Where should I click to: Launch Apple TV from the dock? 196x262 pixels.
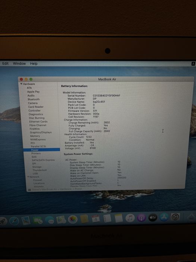coord(153,217)
